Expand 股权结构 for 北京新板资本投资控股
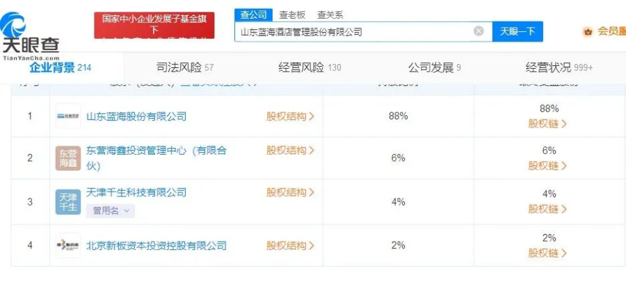This screenshot has height=302, width=626. pos(290,246)
